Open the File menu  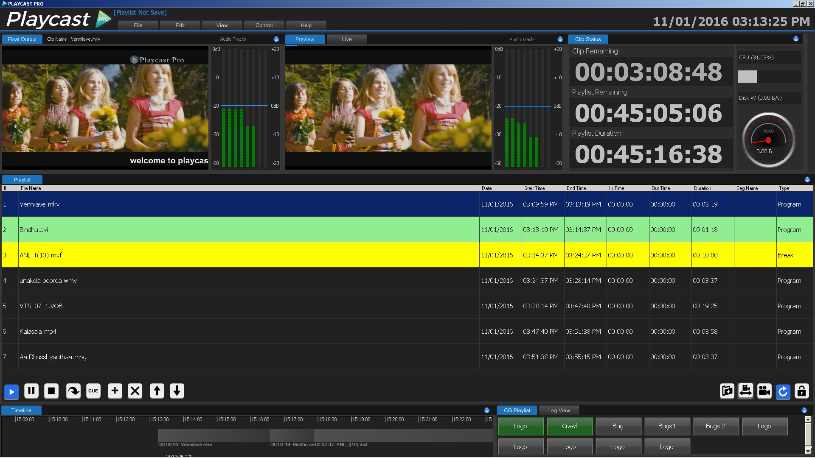point(138,25)
